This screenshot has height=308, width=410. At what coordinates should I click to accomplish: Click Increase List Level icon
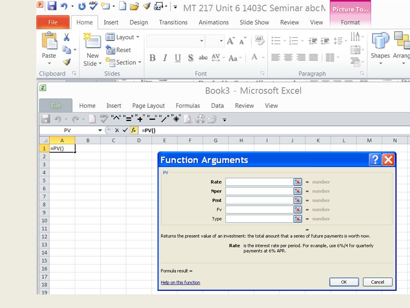[x=325, y=41]
